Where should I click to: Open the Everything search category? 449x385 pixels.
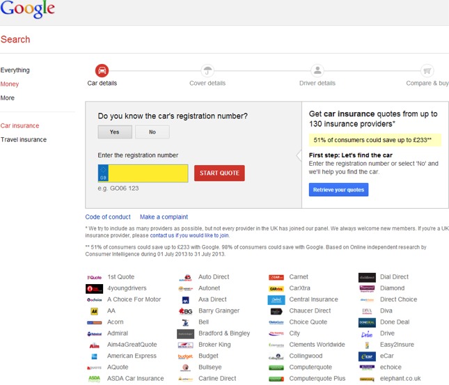[15, 70]
